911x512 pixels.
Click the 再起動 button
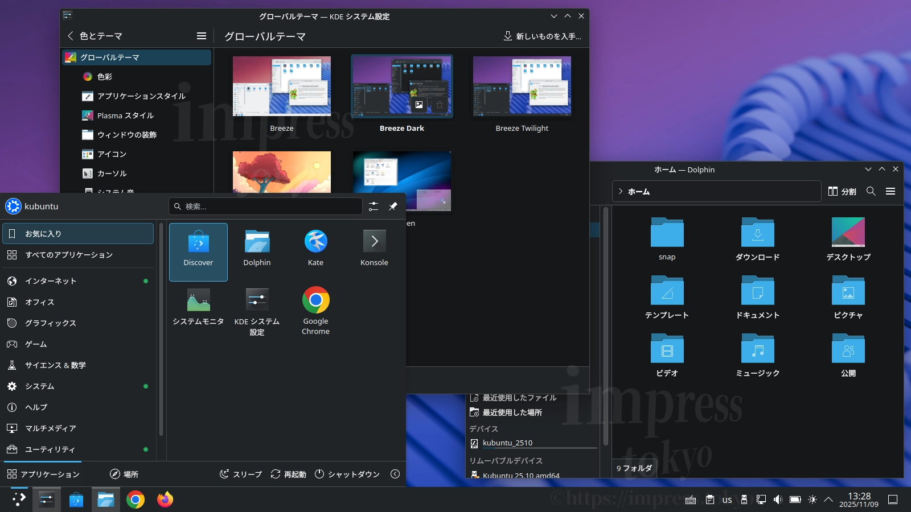pos(289,474)
